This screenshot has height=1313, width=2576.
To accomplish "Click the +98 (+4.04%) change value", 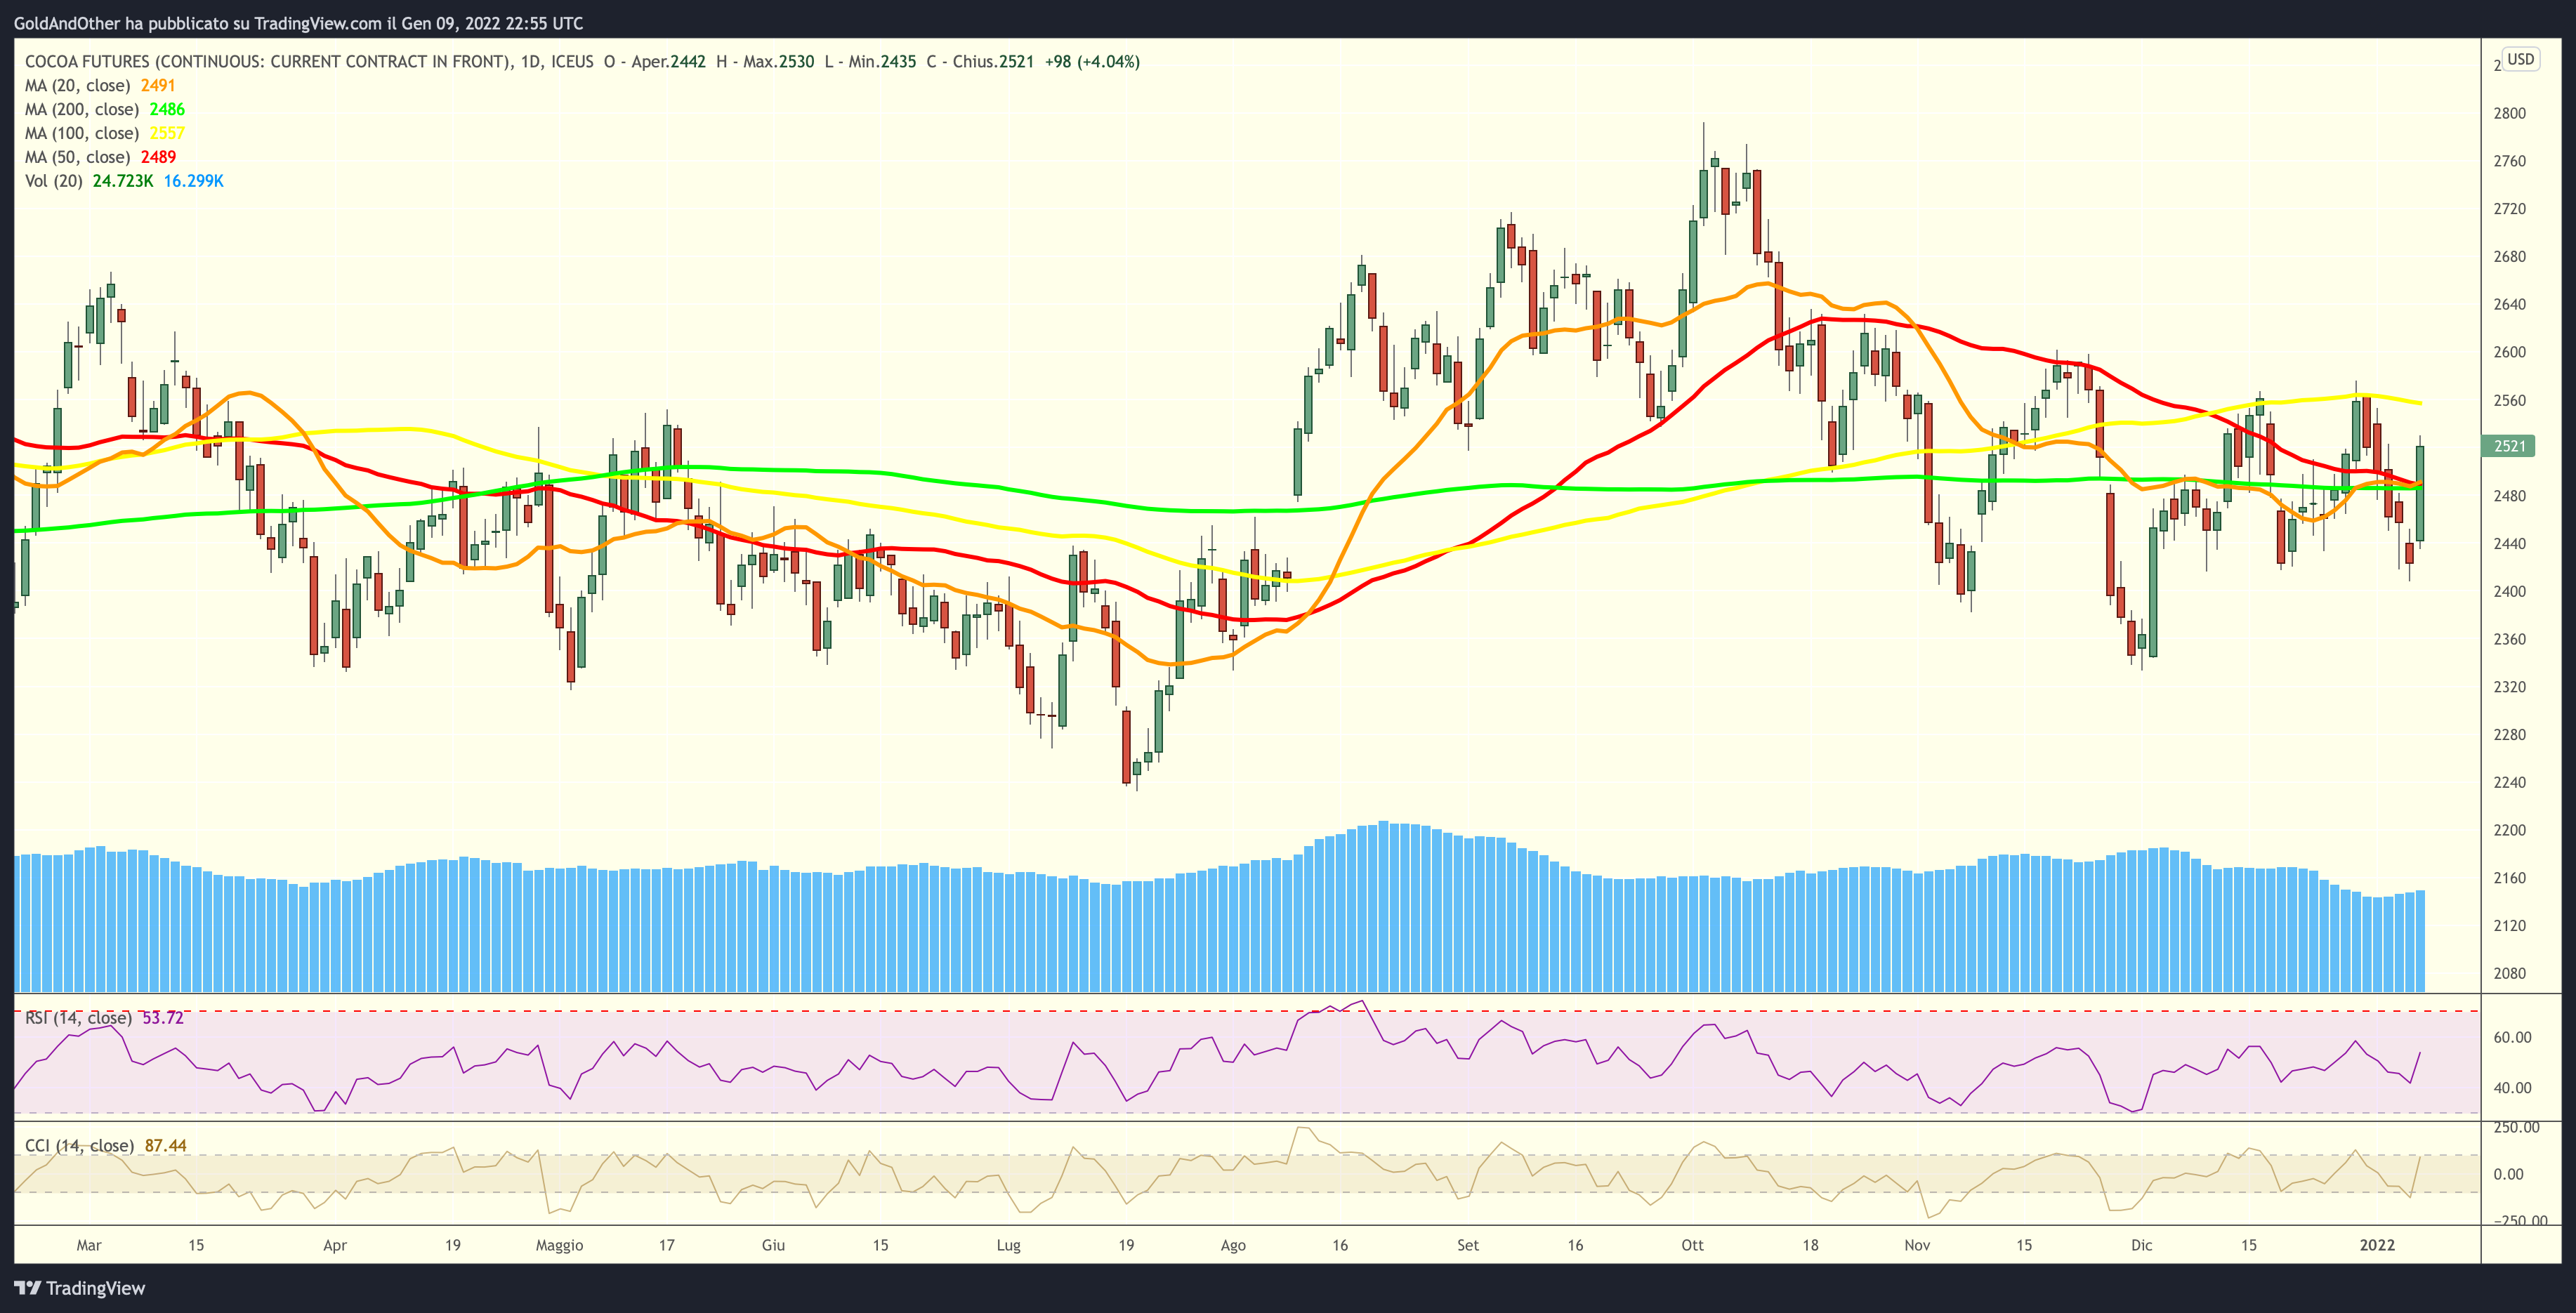I will (x=1092, y=61).
